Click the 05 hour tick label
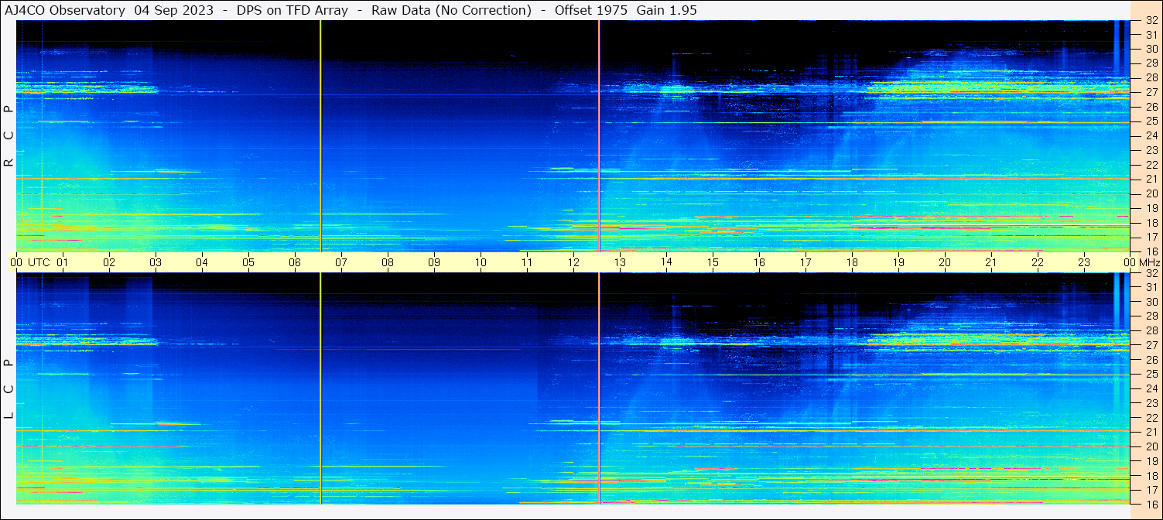Image resolution: width=1163 pixels, height=520 pixels. coord(248,262)
